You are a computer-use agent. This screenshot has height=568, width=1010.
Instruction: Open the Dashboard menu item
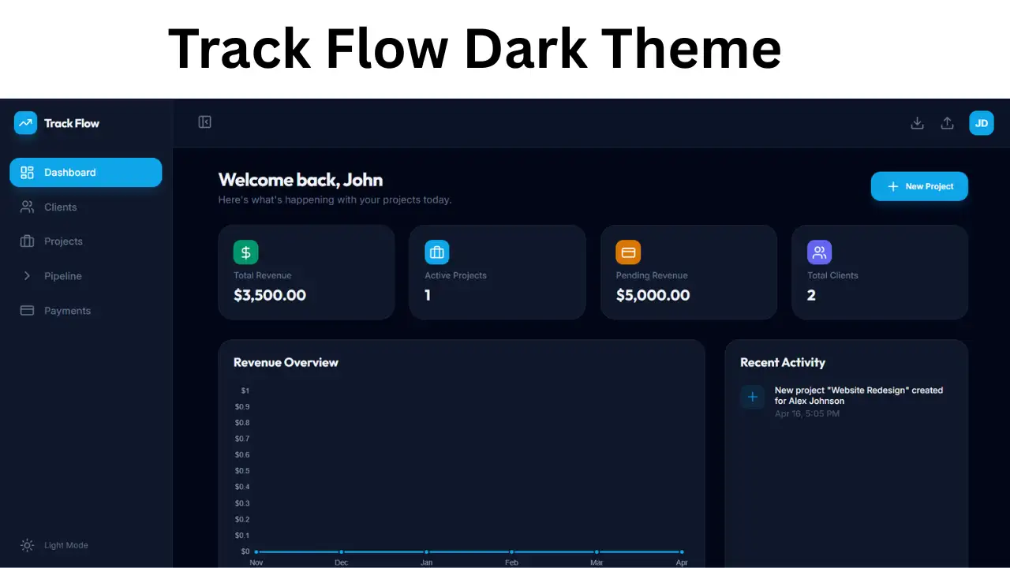[x=86, y=173]
